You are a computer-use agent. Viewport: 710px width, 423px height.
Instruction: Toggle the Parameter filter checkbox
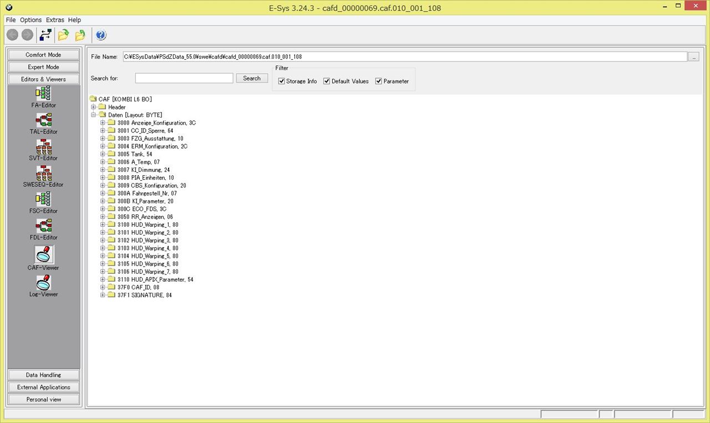pos(379,81)
